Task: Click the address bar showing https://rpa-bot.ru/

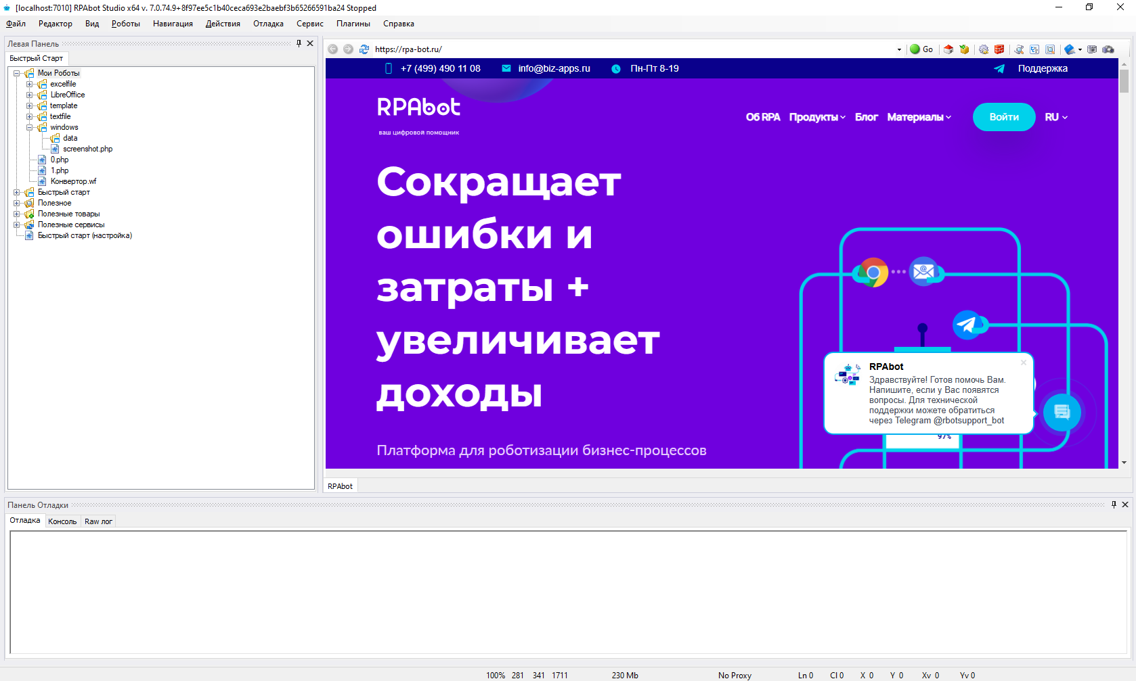Action: tap(633, 49)
